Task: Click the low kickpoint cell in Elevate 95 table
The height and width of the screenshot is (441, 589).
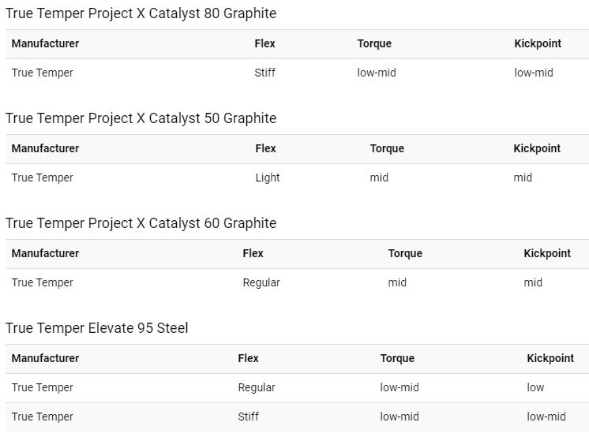Action: click(x=536, y=387)
